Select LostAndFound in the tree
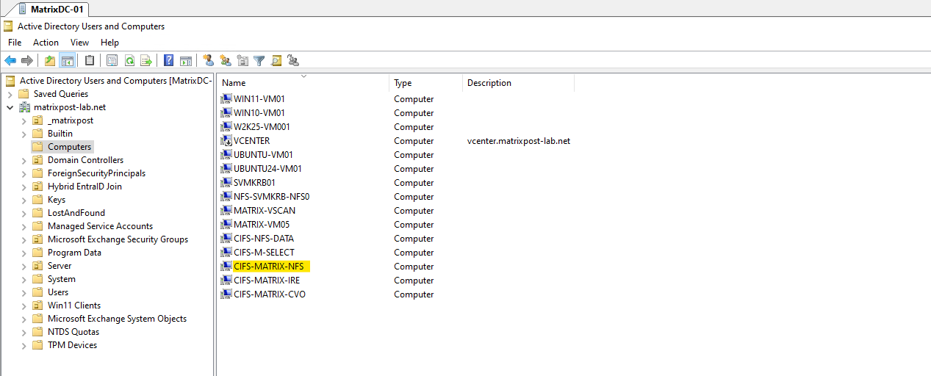931x376 pixels. 76,213
